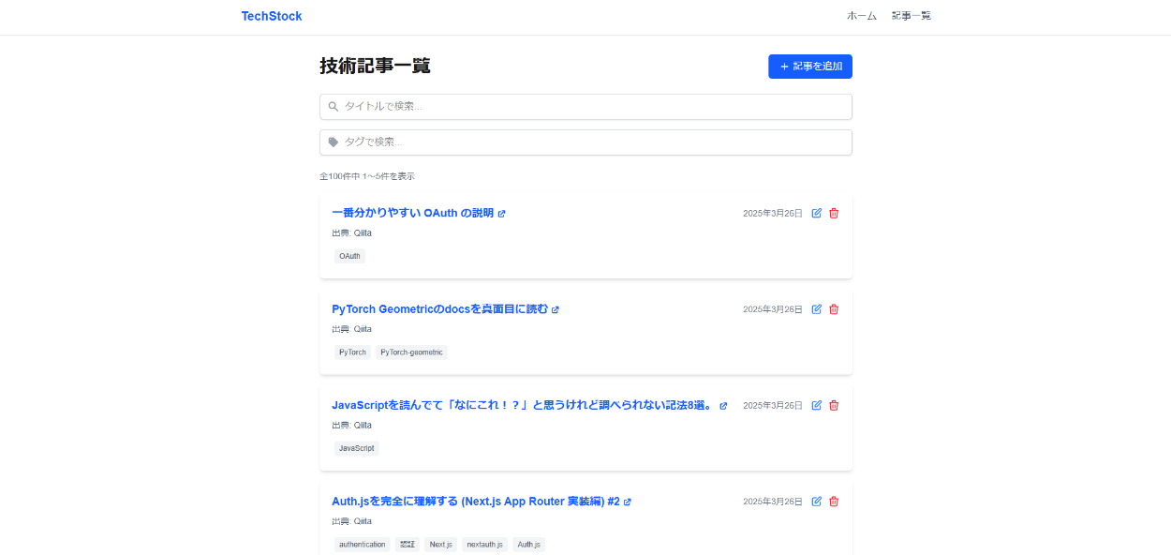The image size is (1171, 555).
Task: Edit the Auth.js article entry
Action: 816,502
